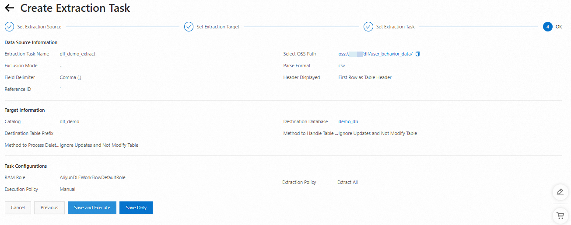Click the Create Extraction Task page title
Image resolution: width=571 pixels, height=225 pixels.
pyautogui.click(x=75, y=8)
